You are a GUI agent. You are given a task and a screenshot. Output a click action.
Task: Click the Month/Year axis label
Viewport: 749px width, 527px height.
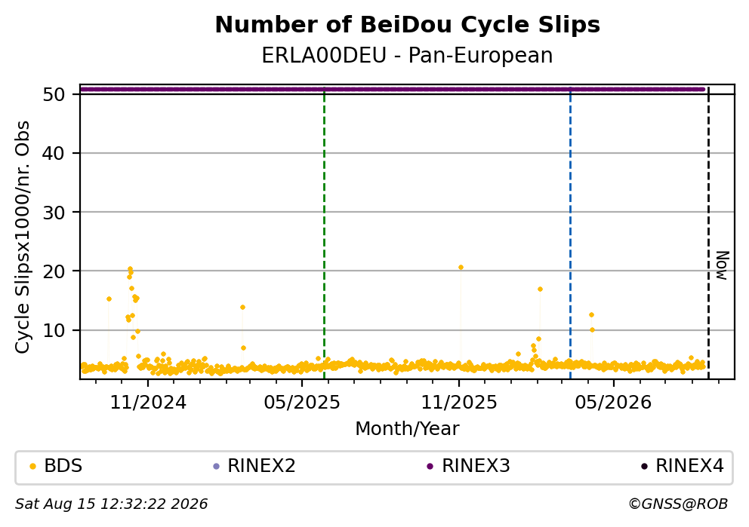tap(407, 429)
